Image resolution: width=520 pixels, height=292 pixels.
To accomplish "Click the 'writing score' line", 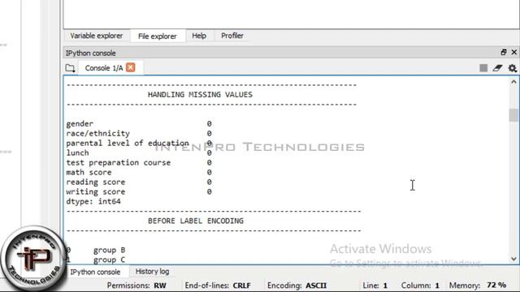I will click(x=139, y=191).
